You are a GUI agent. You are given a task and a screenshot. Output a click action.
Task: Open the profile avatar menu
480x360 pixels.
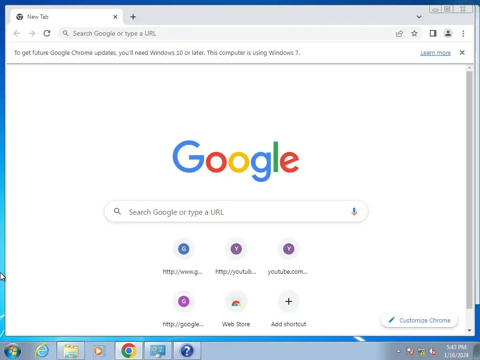coord(448,33)
